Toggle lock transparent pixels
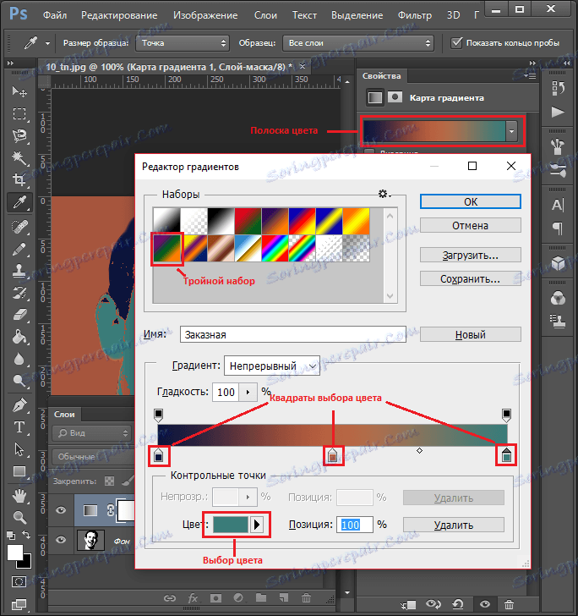 110,481
